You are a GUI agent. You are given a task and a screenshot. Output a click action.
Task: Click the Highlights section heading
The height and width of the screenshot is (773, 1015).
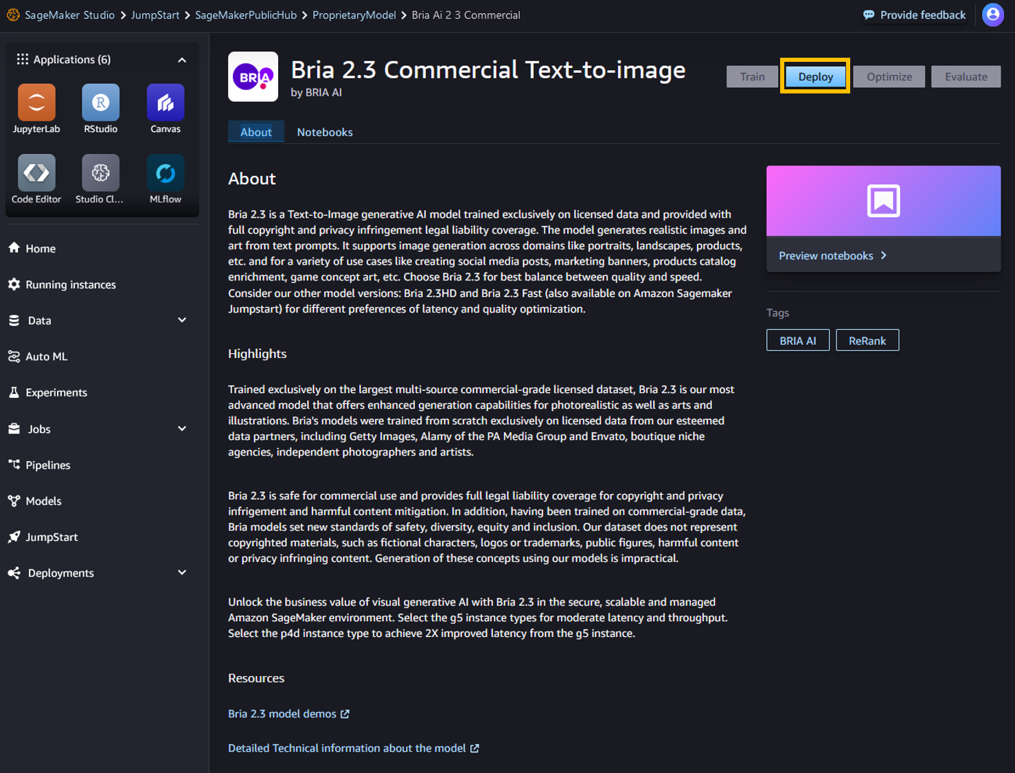click(258, 353)
